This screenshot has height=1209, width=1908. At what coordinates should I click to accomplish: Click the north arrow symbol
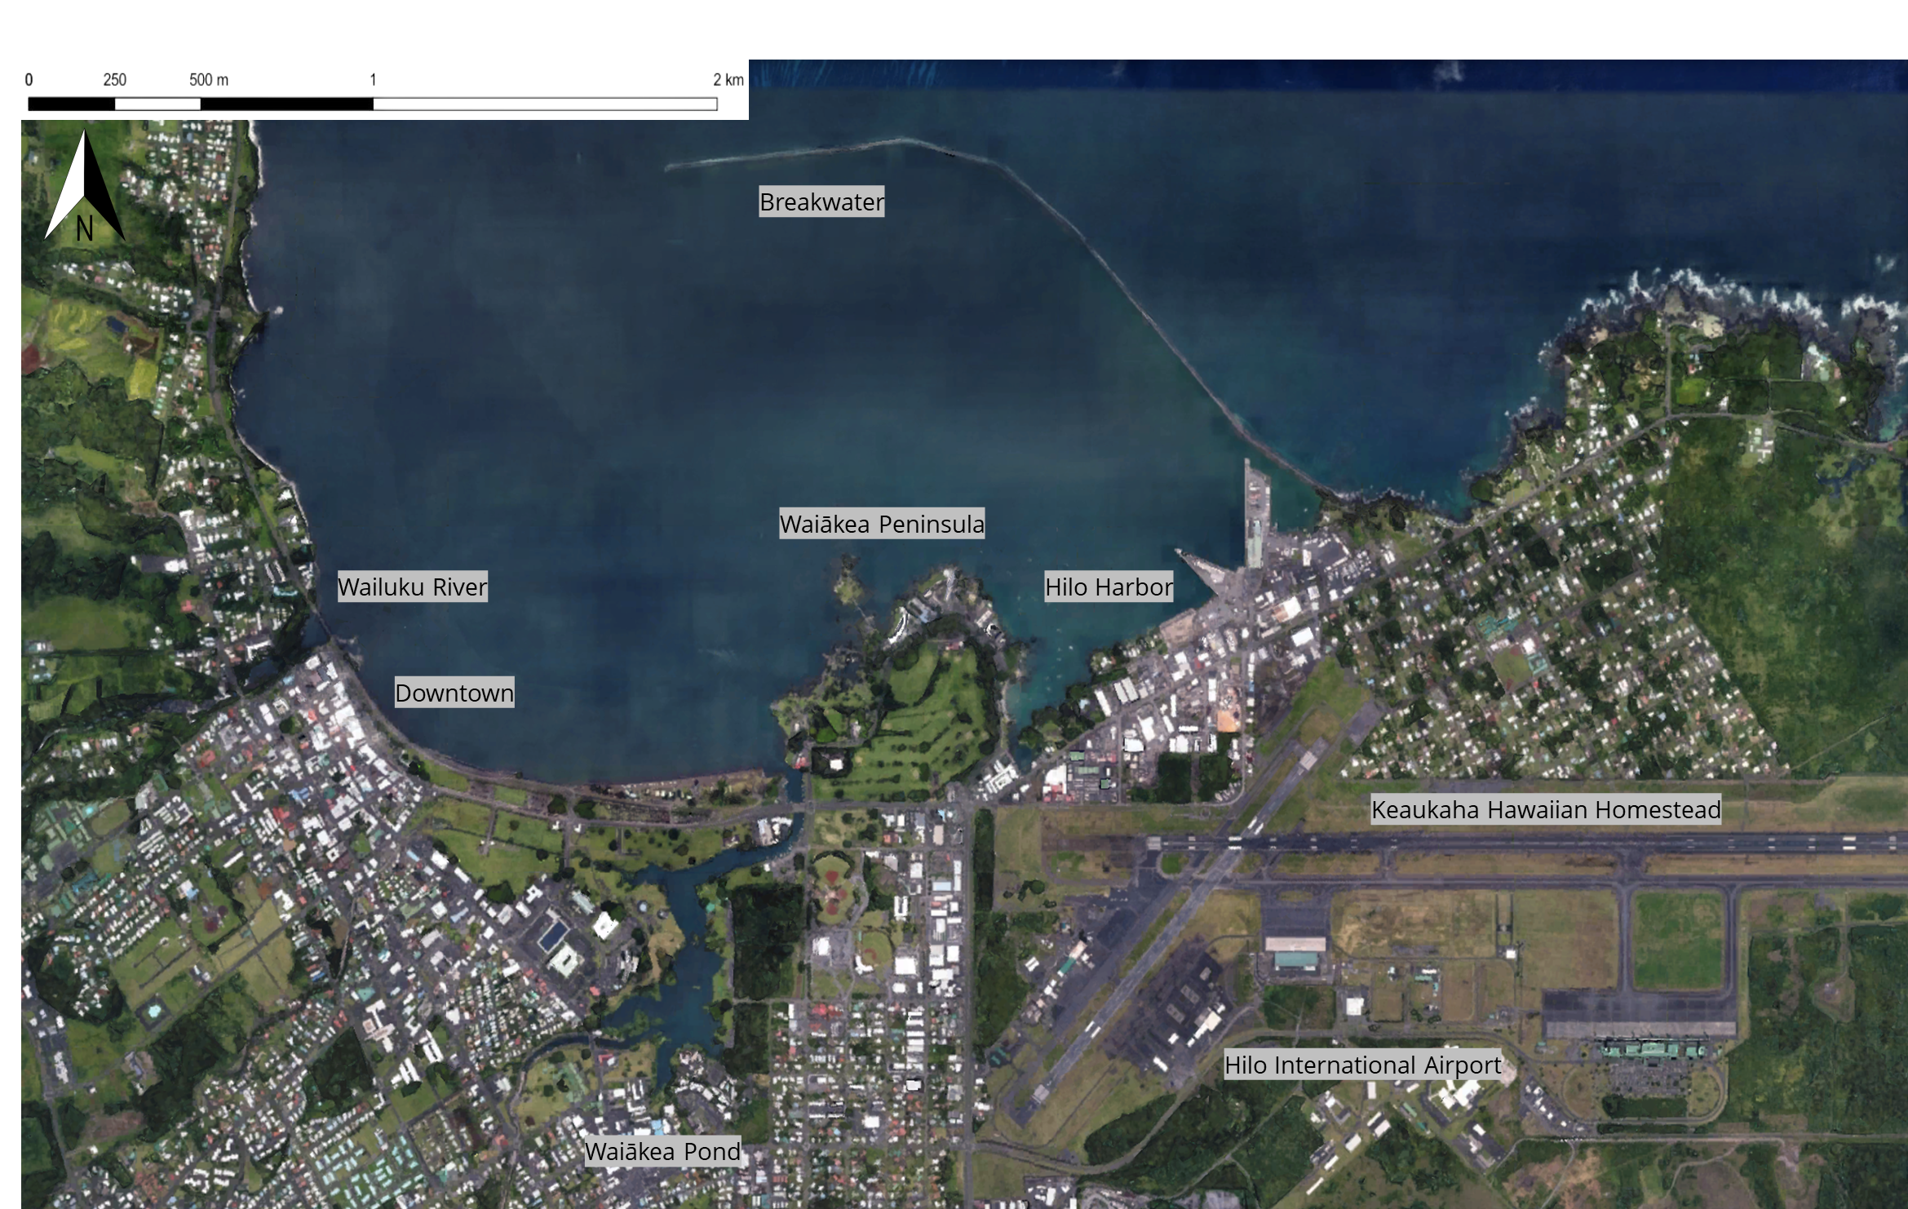[85, 186]
